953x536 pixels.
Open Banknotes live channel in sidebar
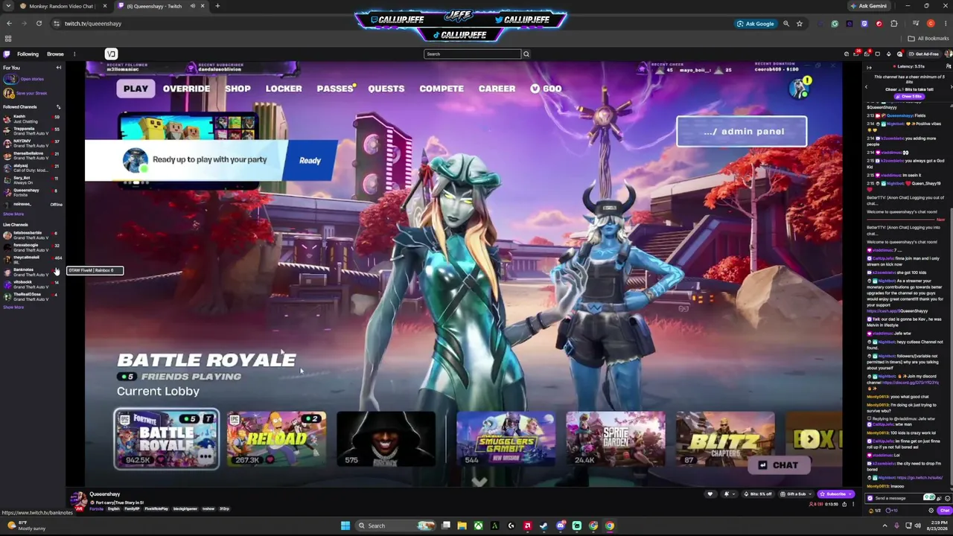click(x=31, y=271)
